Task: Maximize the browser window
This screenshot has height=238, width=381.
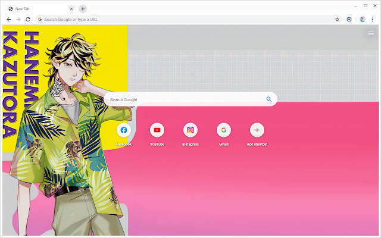Action: tap(365, 6)
